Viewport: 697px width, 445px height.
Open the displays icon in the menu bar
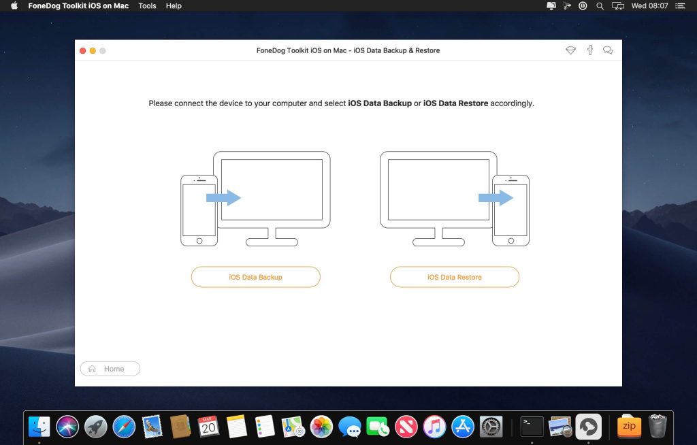coord(617,5)
